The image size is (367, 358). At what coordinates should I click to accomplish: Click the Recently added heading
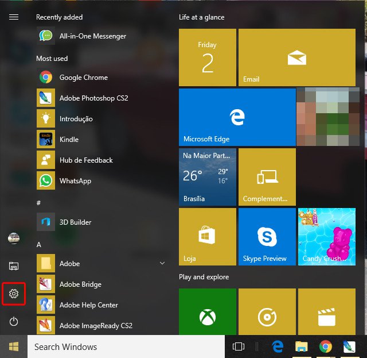coord(60,17)
